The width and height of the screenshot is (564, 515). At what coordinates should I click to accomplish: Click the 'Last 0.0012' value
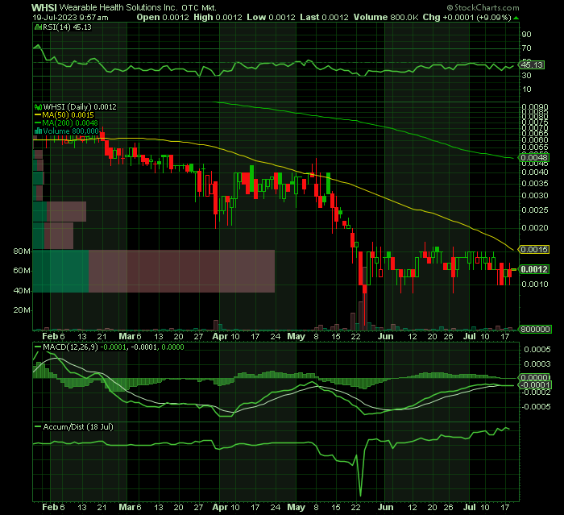point(324,17)
